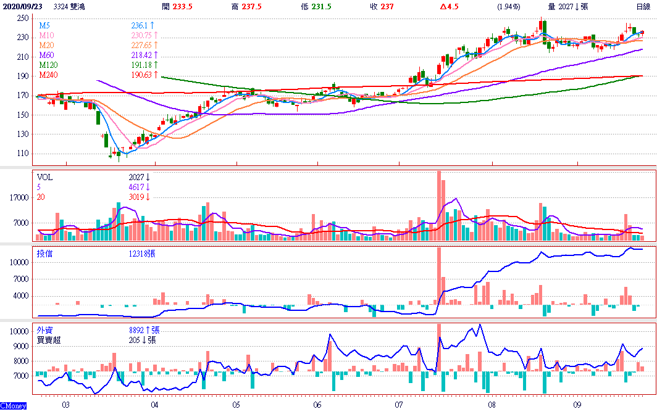Switch to the 日線 daily chart label
The height and width of the screenshot is (417, 657).
(x=643, y=6)
